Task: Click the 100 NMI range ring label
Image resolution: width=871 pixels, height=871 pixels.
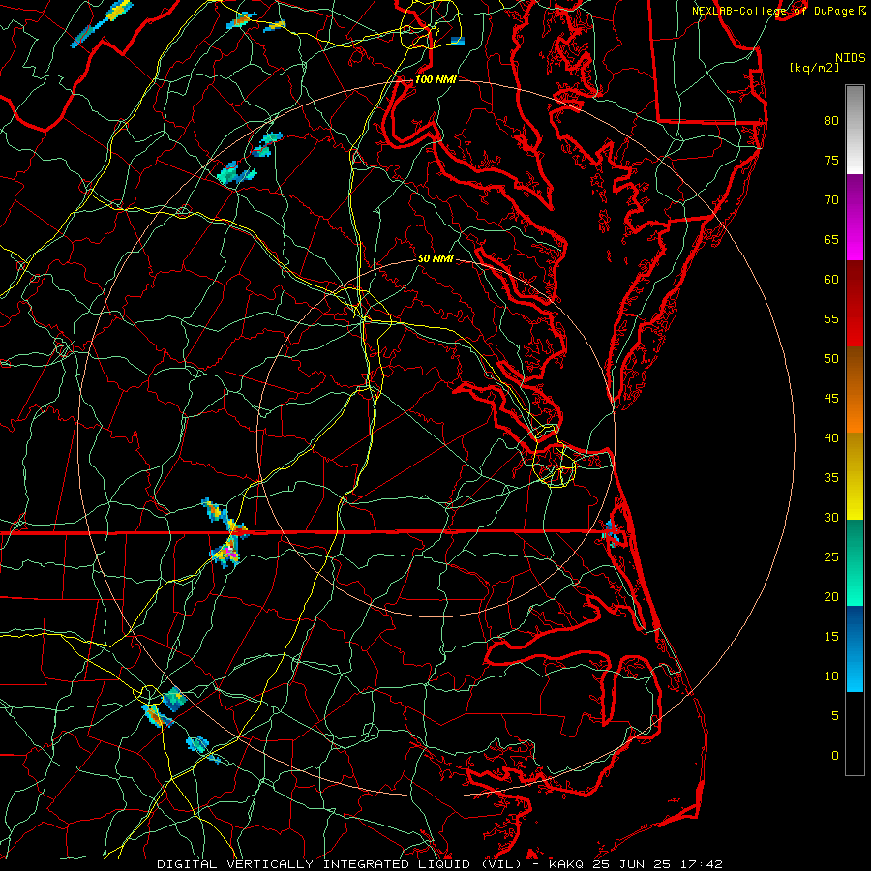Action: tap(435, 79)
